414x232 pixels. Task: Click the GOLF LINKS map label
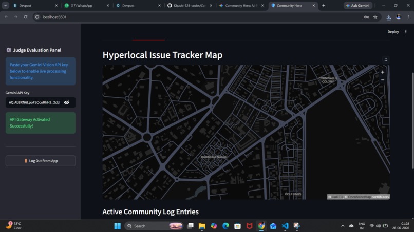click(293, 194)
